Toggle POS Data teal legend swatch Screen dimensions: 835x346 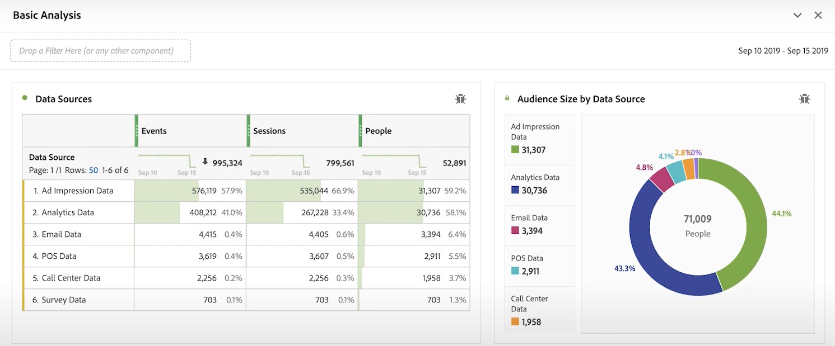click(515, 271)
